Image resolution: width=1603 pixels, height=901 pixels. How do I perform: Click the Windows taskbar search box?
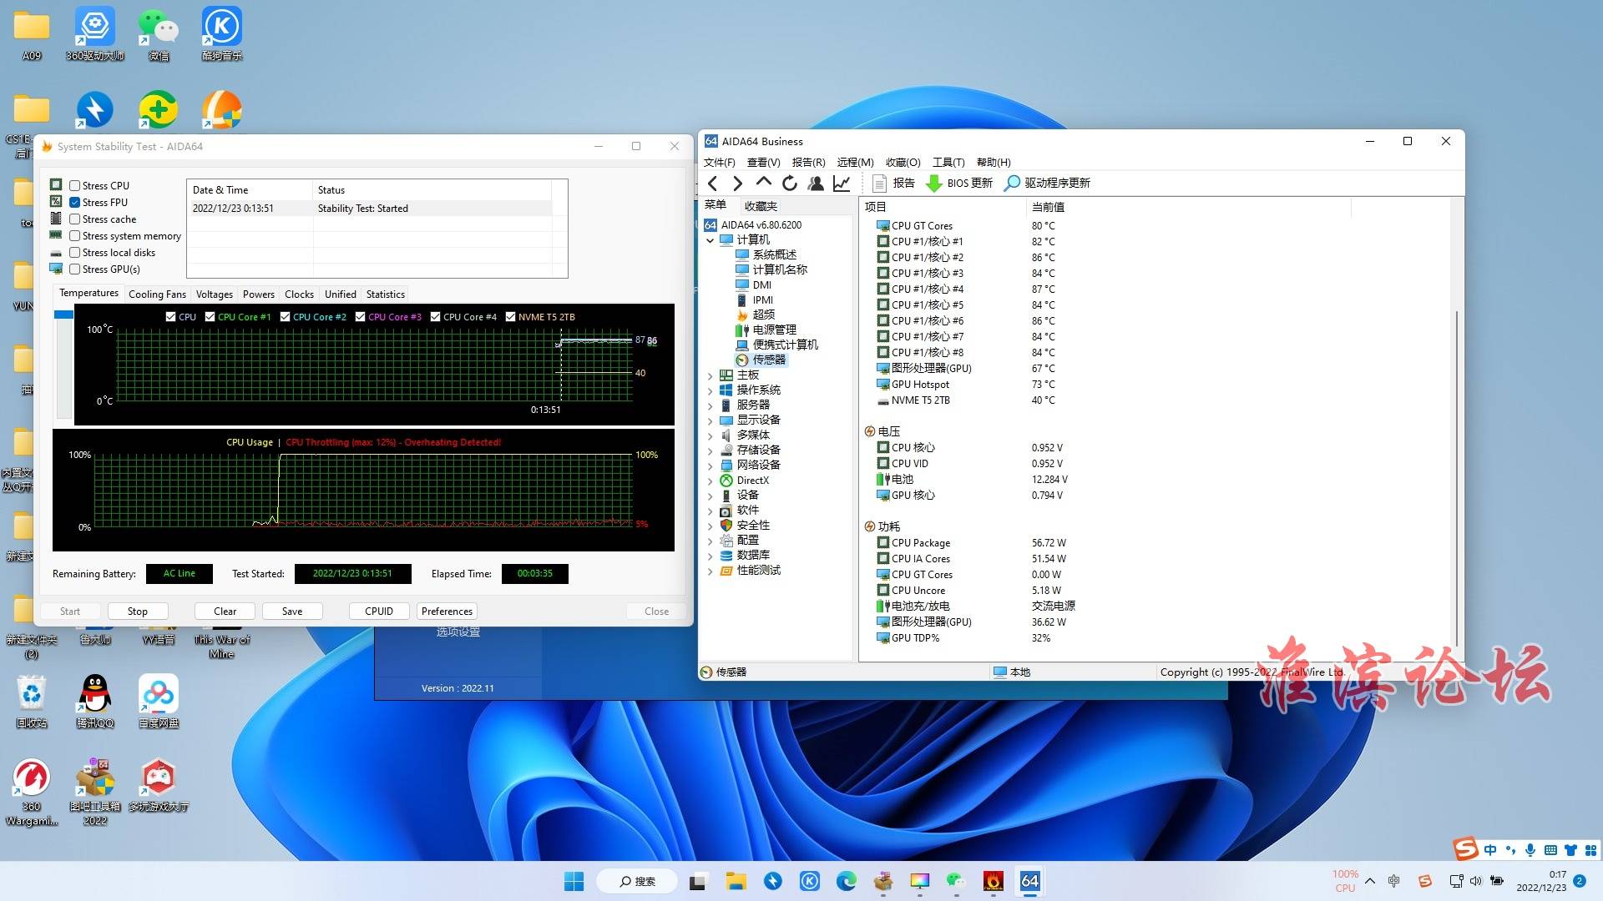[x=637, y=881]
